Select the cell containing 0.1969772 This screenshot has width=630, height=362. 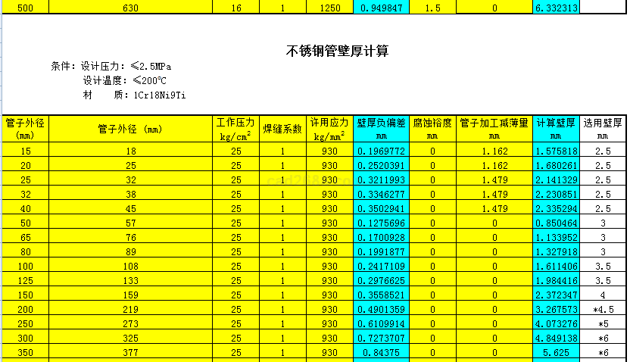pyautogui.click(x=381, y=151)
